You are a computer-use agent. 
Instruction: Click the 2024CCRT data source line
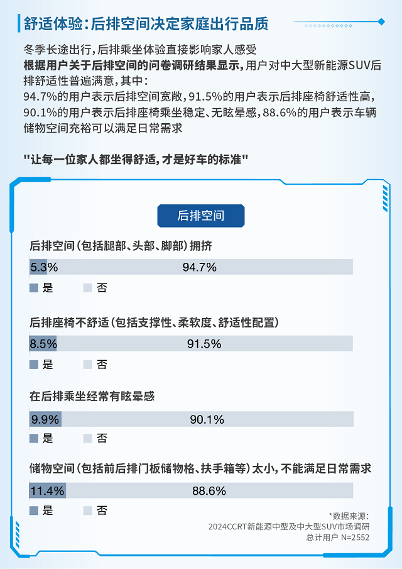pyautogui.click(x=290, y=527)
